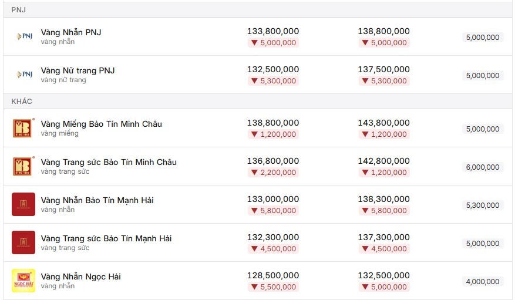The image size is (515, 300).
Task: Open Vàng Trang sức Bảo Tín Minh Châu
Action: [x=109, y=162]
